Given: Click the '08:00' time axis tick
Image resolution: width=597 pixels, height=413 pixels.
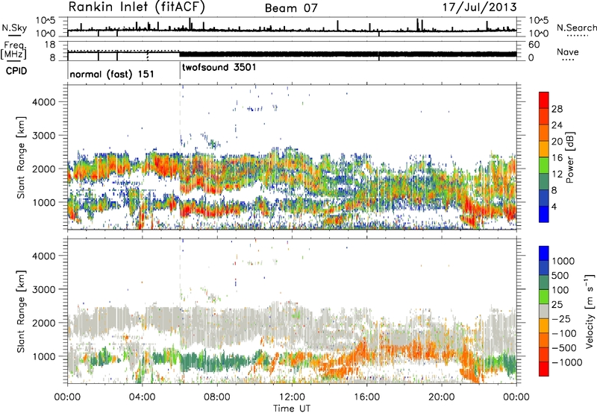Looking at the screenshot, I should click(216, 397).
